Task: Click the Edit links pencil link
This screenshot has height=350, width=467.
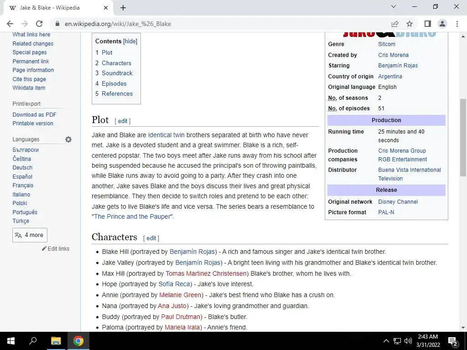Action: (x=56, y=249)
